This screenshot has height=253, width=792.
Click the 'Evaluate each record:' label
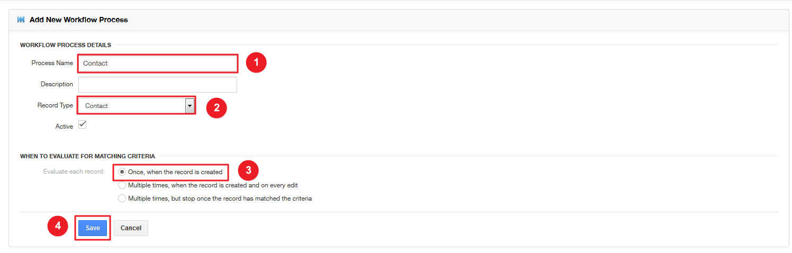pos(74,171)
